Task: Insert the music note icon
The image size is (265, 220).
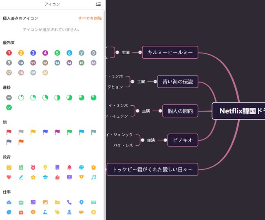Action: [93, 177]
